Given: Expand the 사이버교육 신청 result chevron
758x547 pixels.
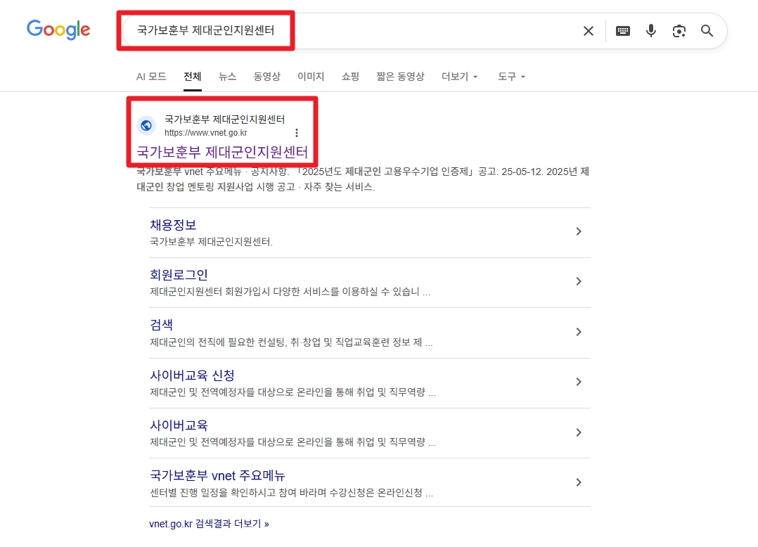Looking at the screenshot, I should pyautogui.click(x=579, y=382).
